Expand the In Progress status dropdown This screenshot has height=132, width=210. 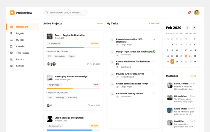(x=54, y=43)
